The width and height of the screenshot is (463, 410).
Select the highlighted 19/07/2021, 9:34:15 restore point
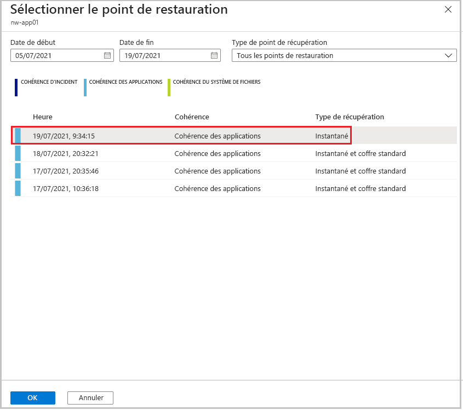click(x=164, y=135)
